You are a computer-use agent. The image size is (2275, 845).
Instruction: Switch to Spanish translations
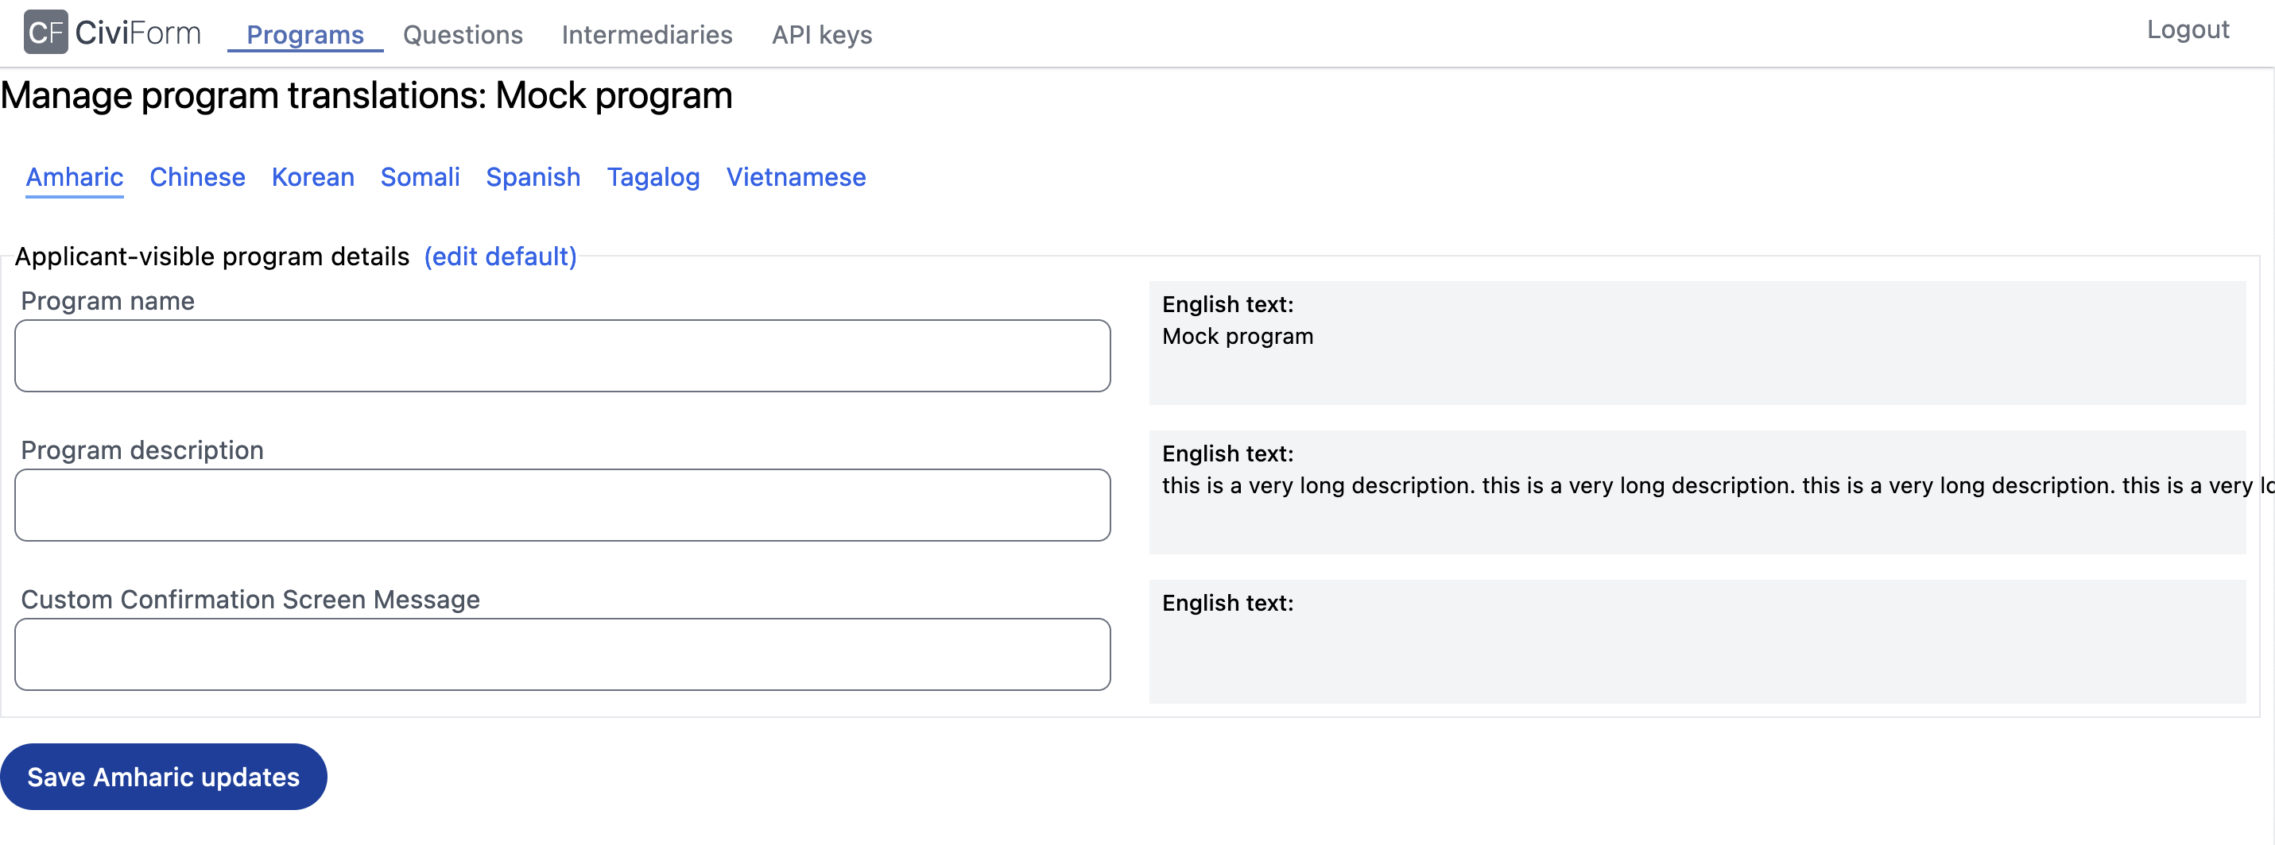click(x=533, y=176)
